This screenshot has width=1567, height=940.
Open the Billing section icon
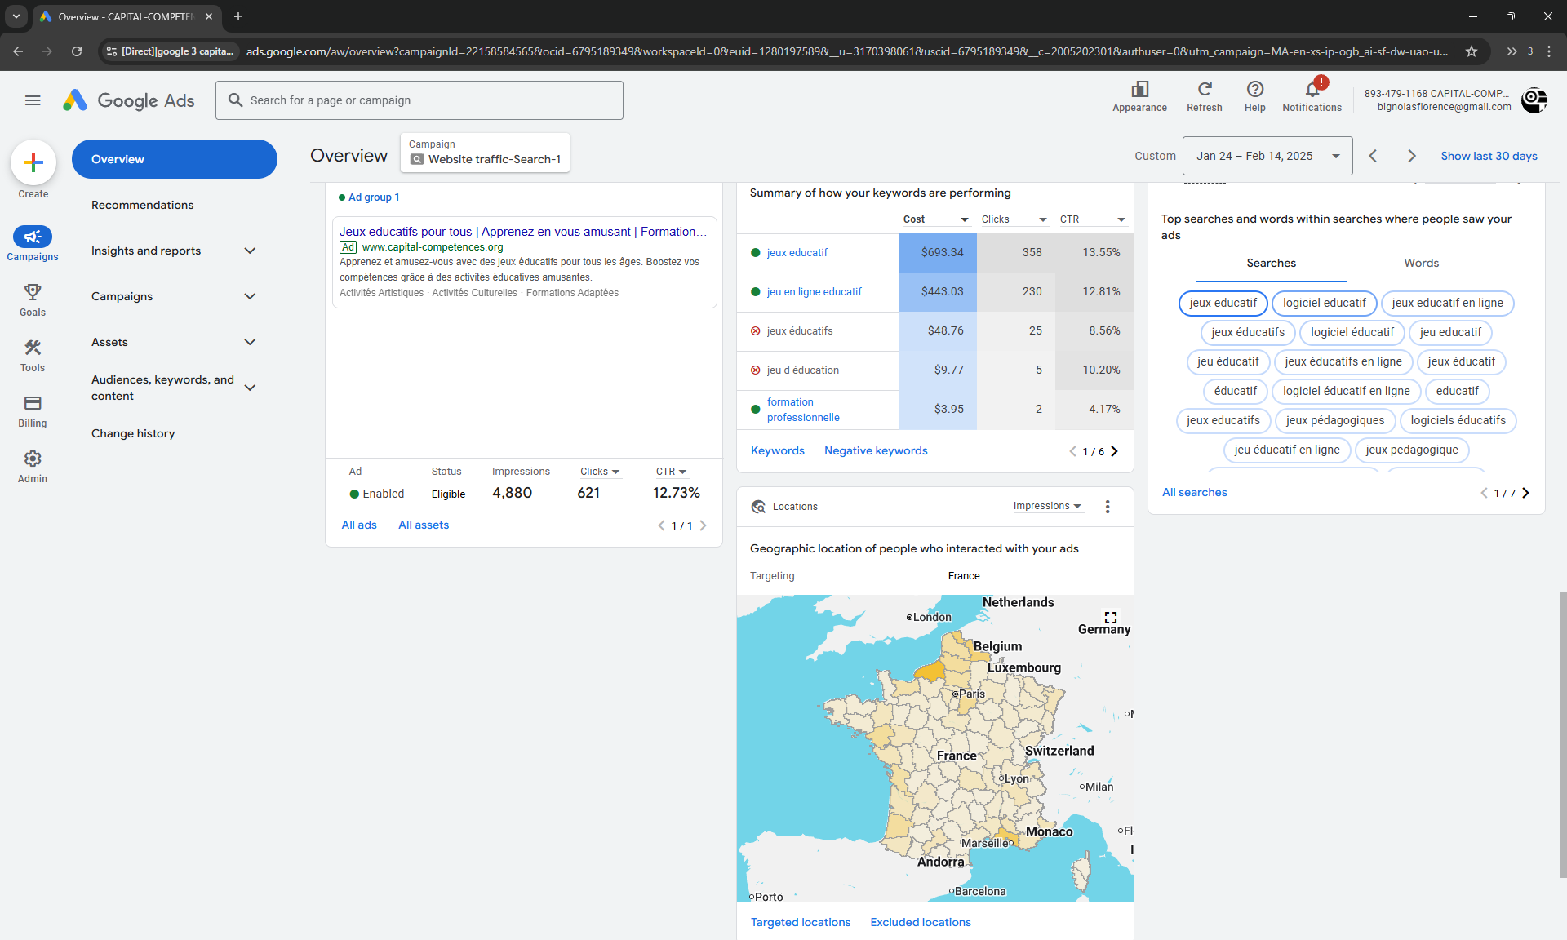tap(32, 410)
